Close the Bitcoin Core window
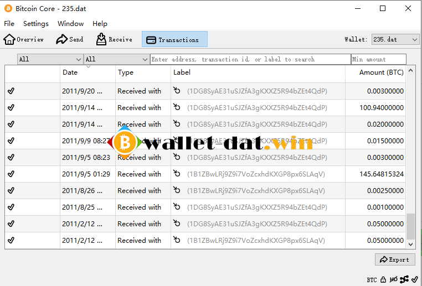The width and height of the screenshot is (422, 286). (408, 9)
